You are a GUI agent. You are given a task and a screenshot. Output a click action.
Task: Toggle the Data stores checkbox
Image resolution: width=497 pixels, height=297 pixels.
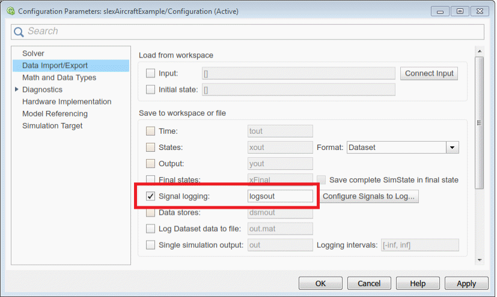coord(150,213)
